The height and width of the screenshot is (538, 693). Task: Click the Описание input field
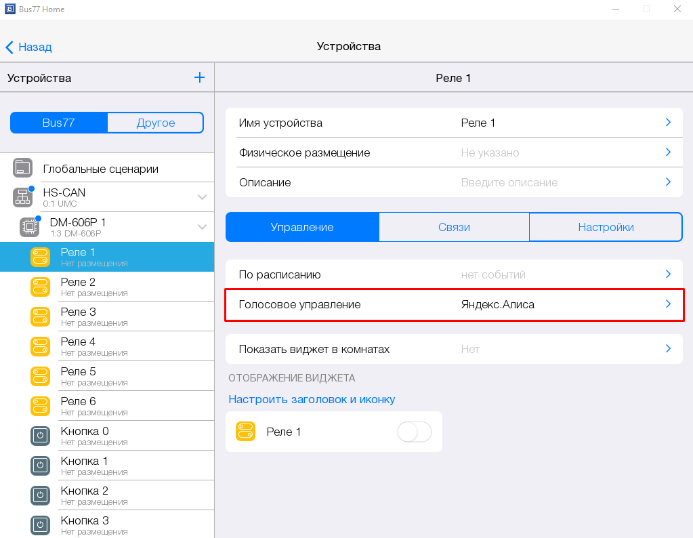[509, 182]
